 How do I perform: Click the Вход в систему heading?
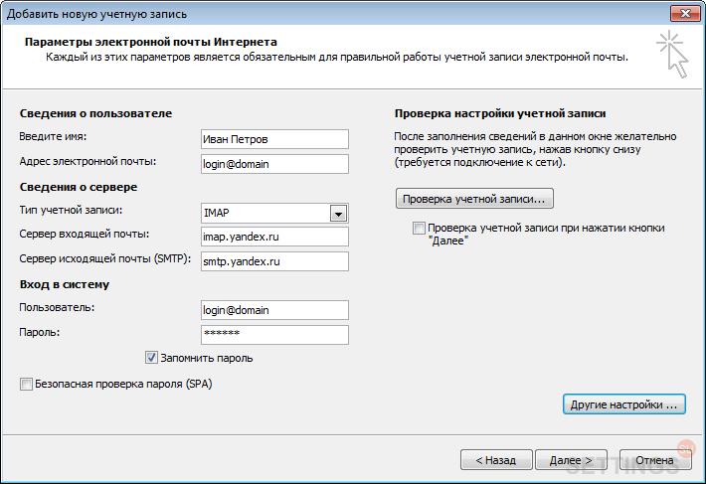[x=65, y=284]
